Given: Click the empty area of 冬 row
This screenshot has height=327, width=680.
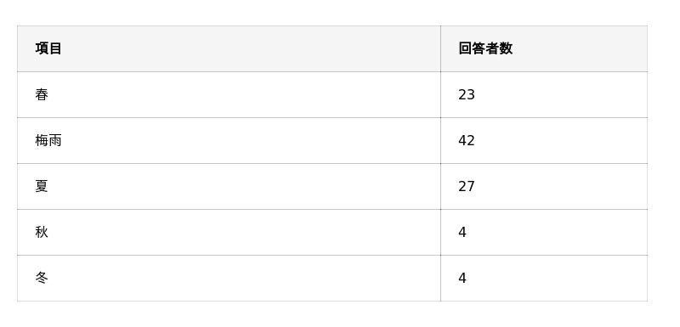Looking at the screenshot, I should point(243,278).
